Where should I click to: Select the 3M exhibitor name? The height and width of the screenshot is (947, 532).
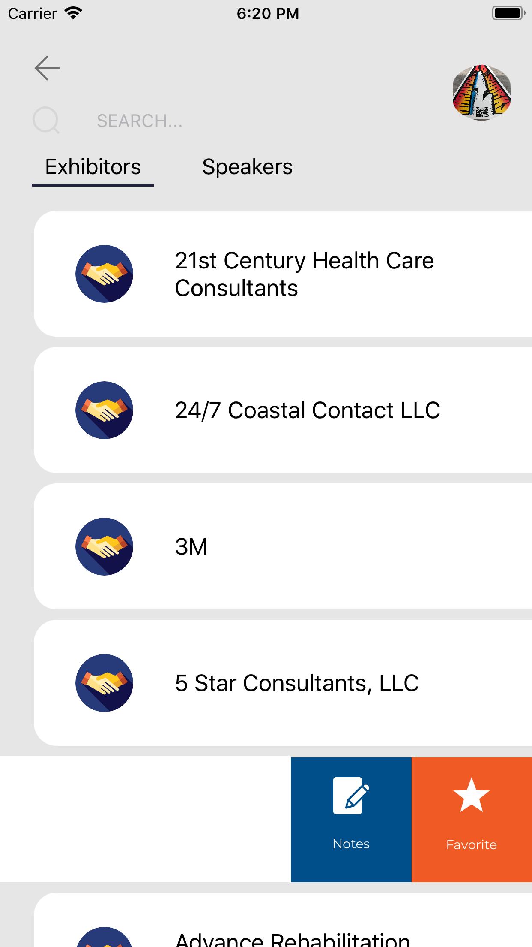[x=191, y=547]
